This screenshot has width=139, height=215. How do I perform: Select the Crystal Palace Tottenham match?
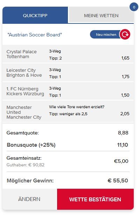pyautogui.click(x=68, y=54)
